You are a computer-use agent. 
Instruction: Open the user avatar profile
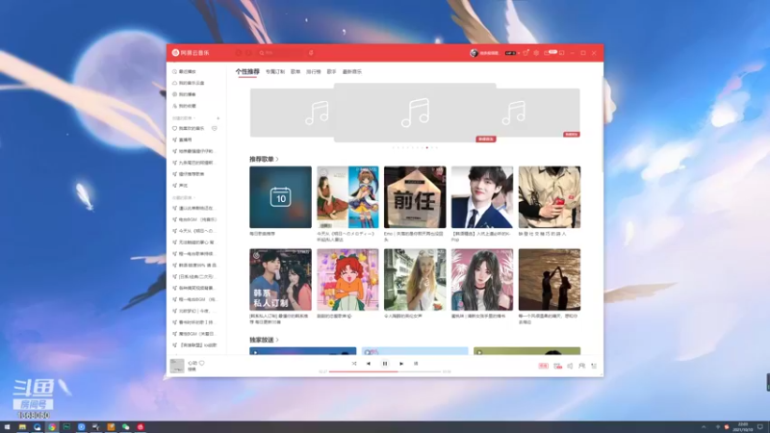click(474, 53)
